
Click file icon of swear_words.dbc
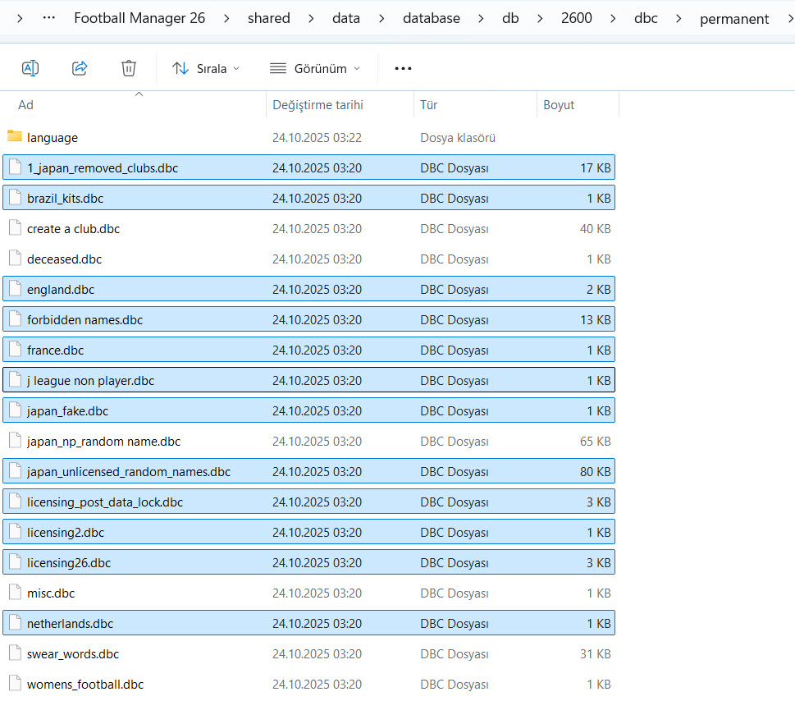click(x=15, y=653)
